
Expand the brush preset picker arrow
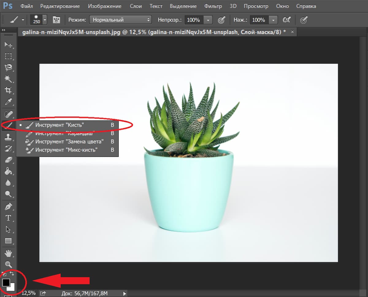[45, 20]
